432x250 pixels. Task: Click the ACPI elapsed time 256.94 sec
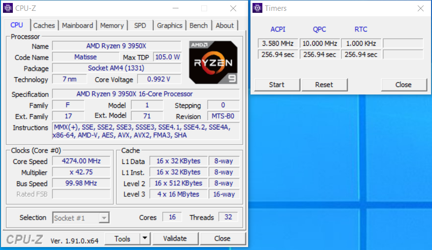[278, 55]
